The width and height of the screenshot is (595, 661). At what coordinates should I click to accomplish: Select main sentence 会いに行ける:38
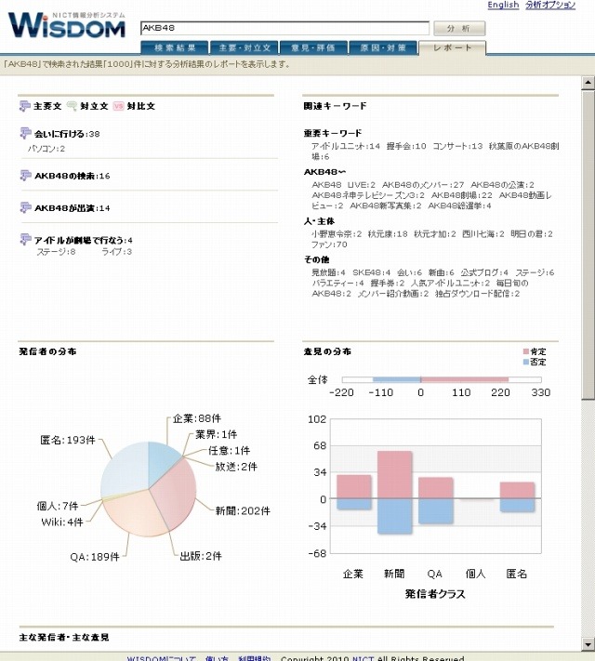(67, 134)
